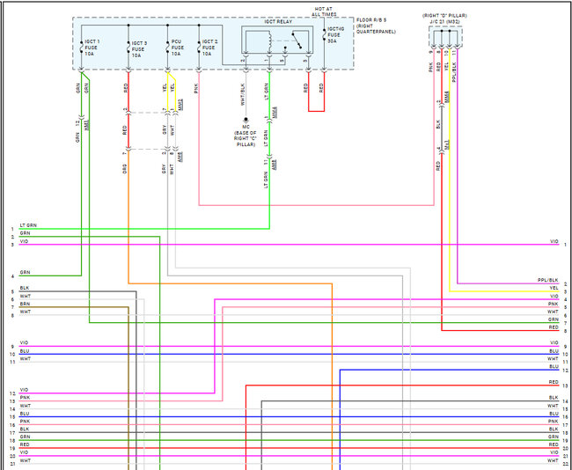
Task: Click the "IGCT 1 FUSE 10A" label
Action: coord(92,48)
